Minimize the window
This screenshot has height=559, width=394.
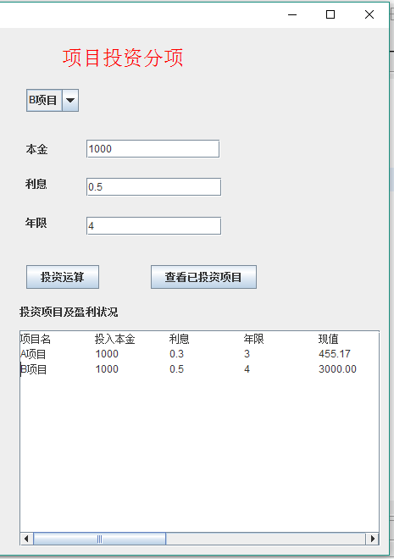(292, 14)
